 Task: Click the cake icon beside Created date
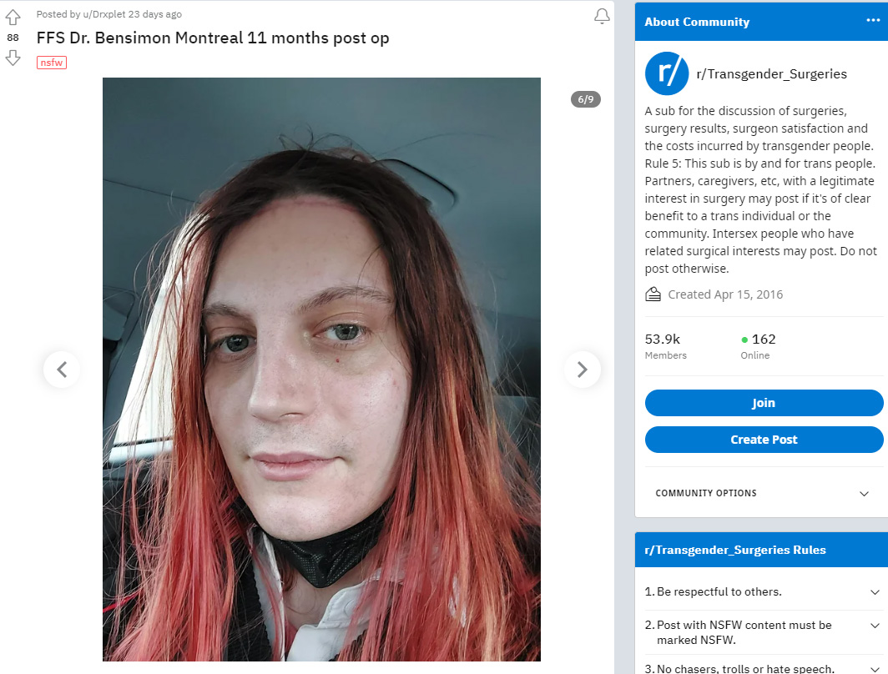pos(653,294)
